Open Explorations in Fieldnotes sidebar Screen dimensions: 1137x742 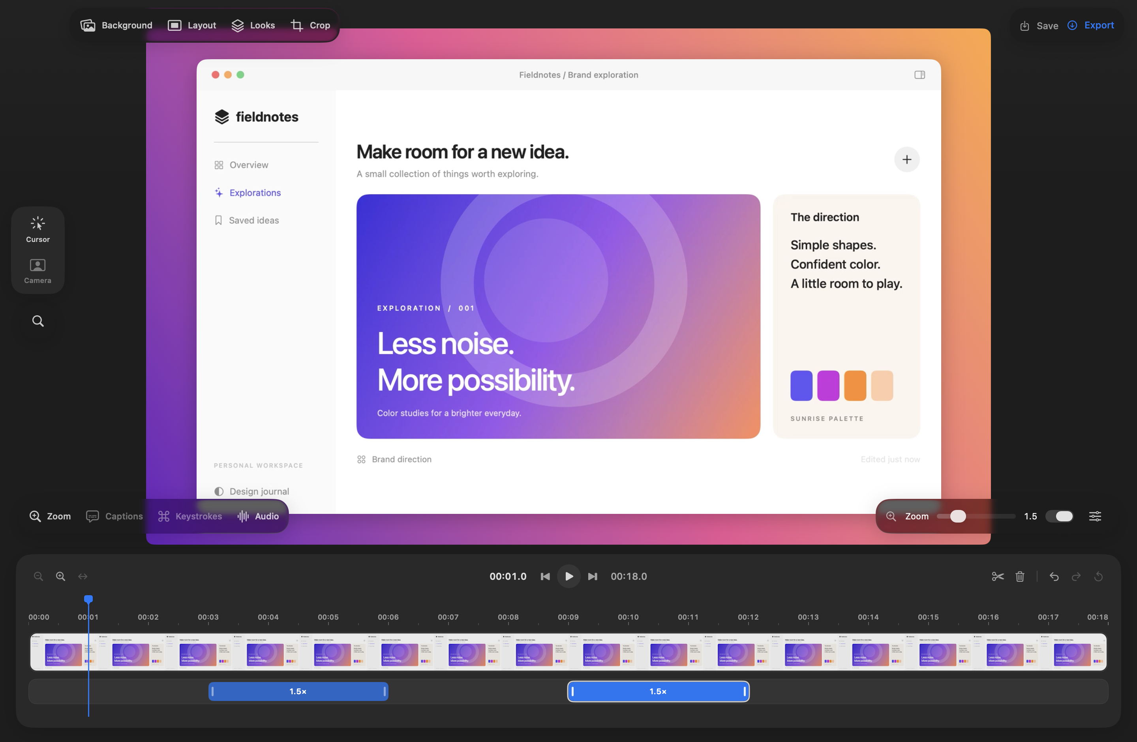pyautogui.click(x=248, y=193)
